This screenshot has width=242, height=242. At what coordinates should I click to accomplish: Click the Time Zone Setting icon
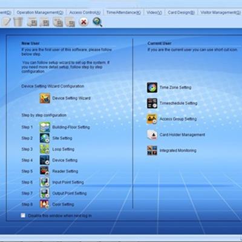tap(152, 88)
